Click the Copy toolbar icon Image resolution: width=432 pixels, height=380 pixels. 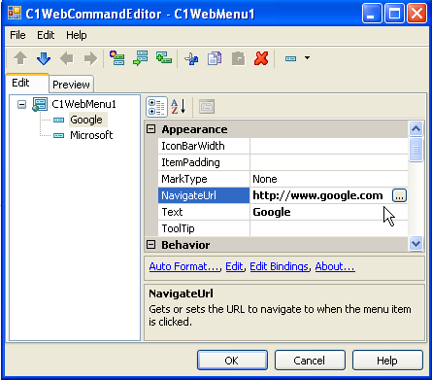pyautogui.click(x=215, y=58)
